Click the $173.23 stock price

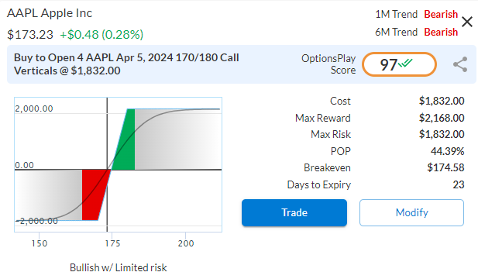pos(30,34)
